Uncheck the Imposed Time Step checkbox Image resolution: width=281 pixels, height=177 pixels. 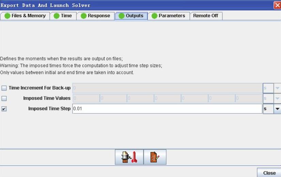pos(4,109)
